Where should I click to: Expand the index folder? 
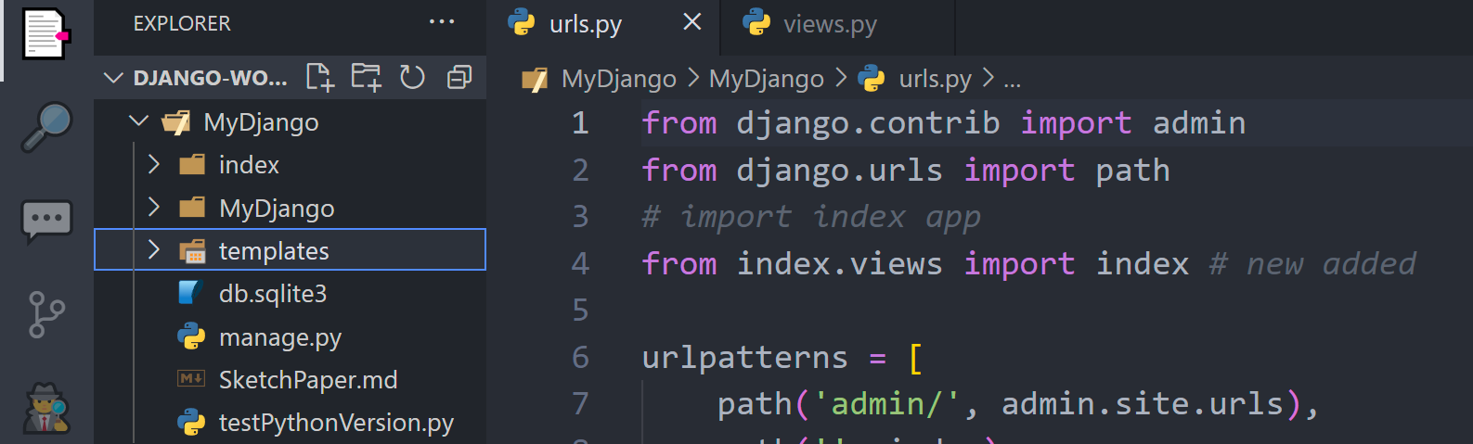pyautogui.click(x=154, y=165)
